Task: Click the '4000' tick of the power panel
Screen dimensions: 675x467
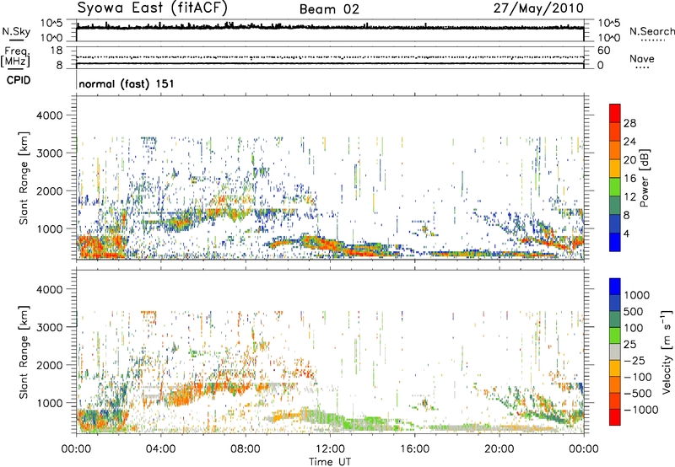Action: coord(49,115)
